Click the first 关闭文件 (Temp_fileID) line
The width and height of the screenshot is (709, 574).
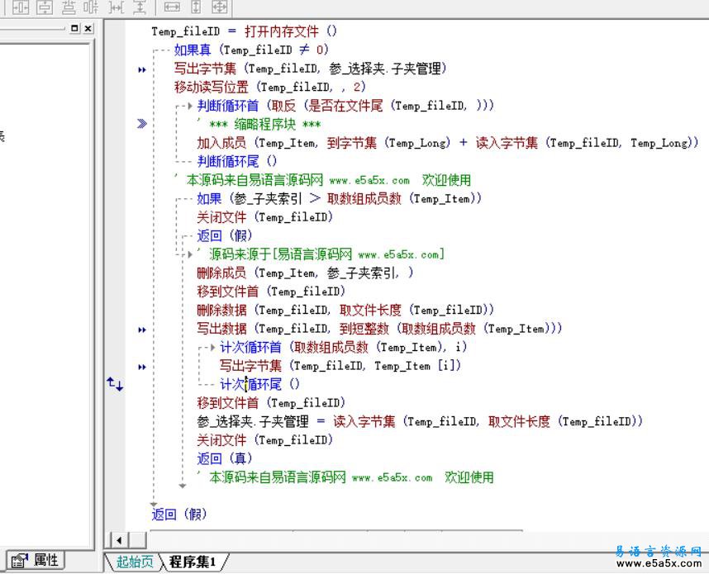coord(265,217)
